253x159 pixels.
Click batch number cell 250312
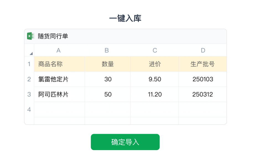tap(203, 94)
